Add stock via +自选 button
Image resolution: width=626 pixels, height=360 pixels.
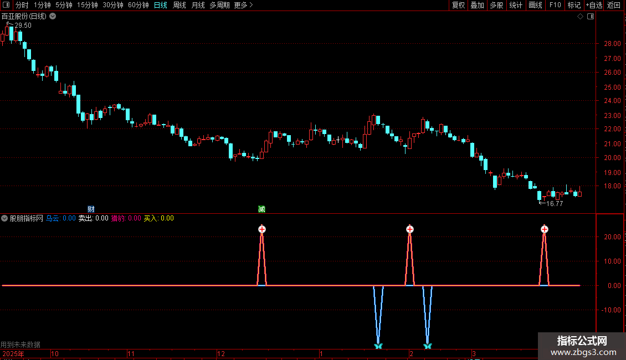pos(594,5)
